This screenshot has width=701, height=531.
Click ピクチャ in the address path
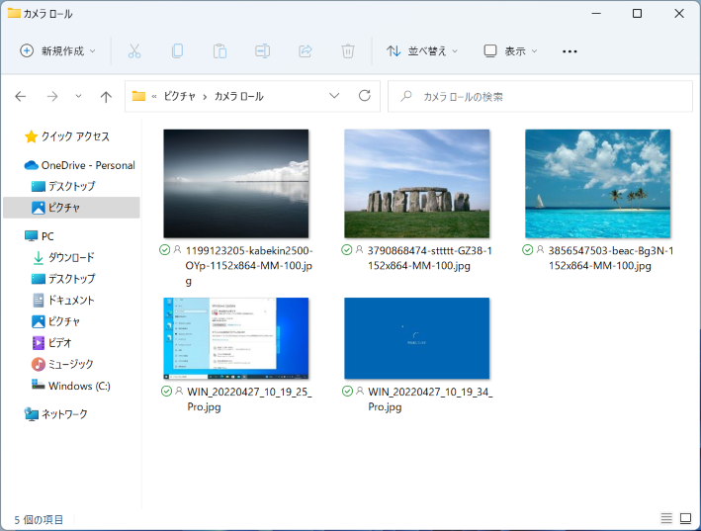pos(179,96)
